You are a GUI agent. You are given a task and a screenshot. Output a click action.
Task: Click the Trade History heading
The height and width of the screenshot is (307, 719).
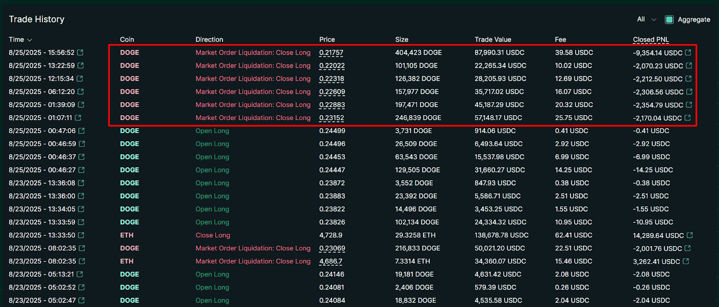pyautogui.click(x=37, y=19)
